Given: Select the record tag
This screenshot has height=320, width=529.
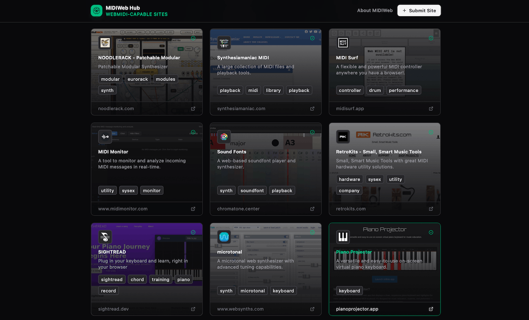Looking at the screenshot, I should (x=108, y=291).
